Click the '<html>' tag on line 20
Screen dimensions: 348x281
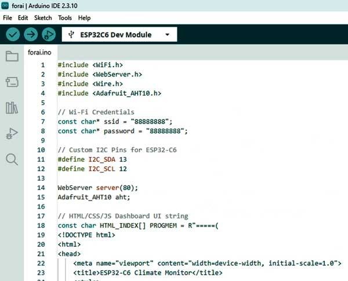click(69, 244)
